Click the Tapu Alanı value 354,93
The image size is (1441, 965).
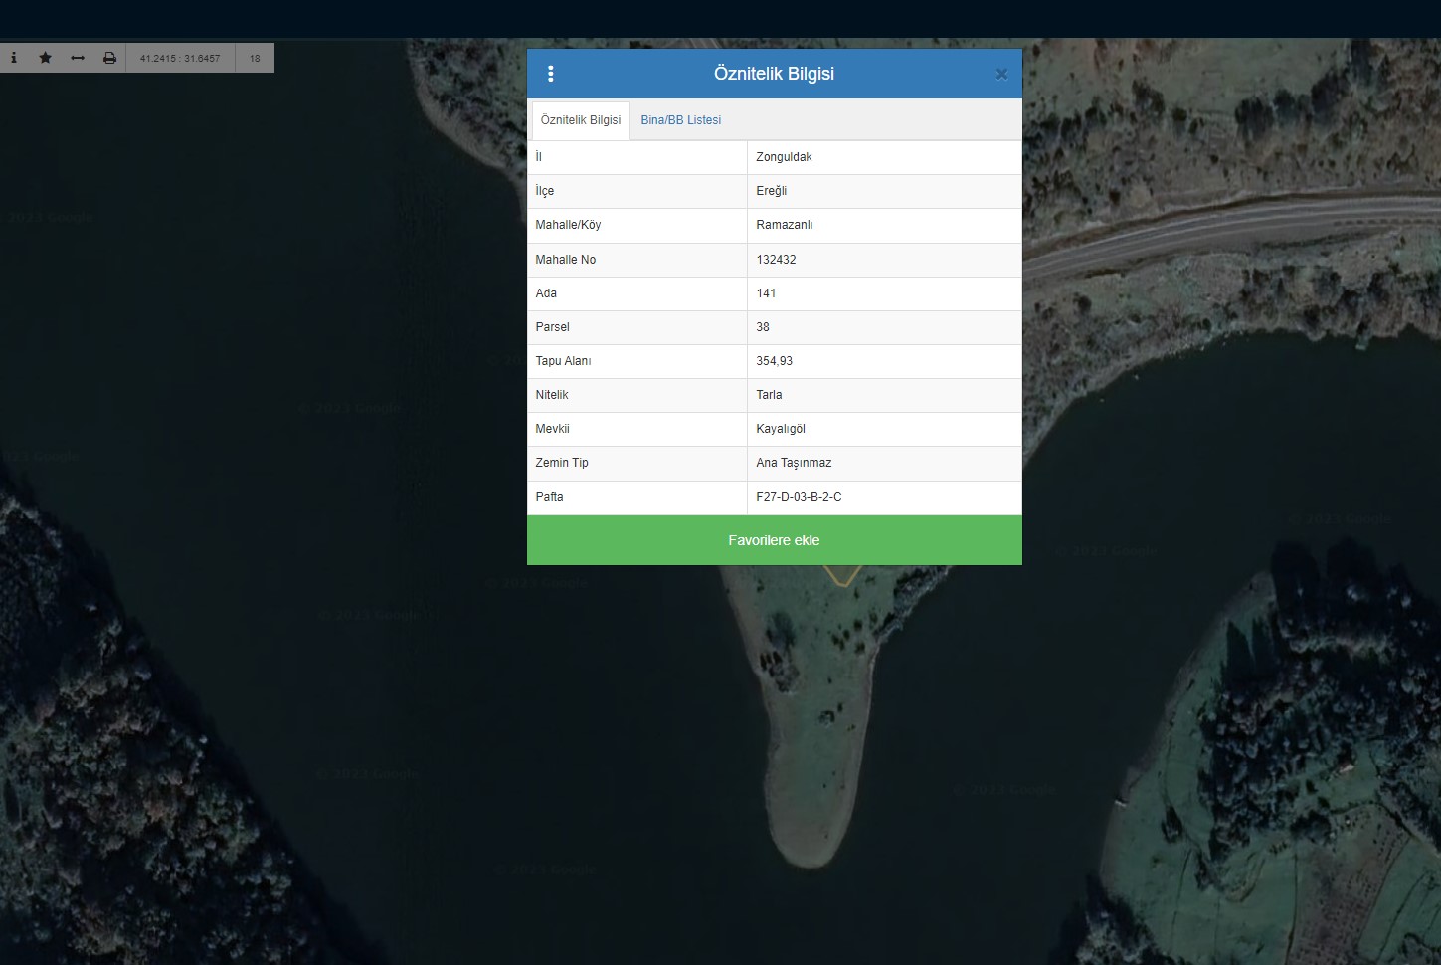coord(774,361)
